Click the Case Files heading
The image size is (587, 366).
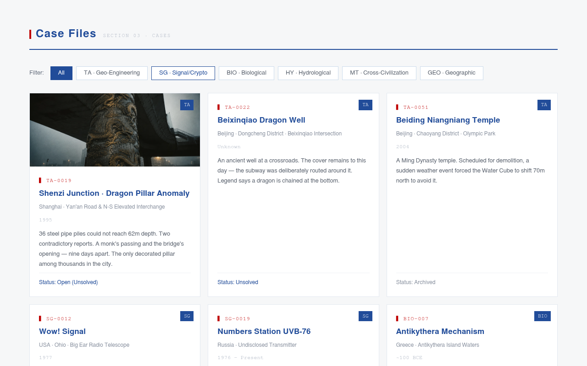(66, 34)
